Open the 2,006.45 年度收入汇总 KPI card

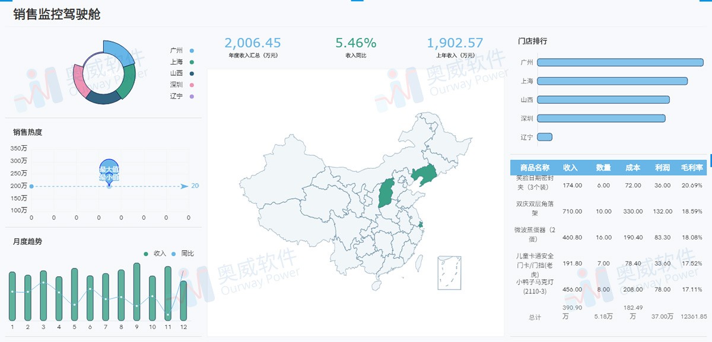[253, 47]
